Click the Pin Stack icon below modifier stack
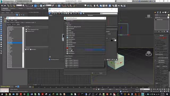The width and height of the screenshot is (170, 96). tap(156, 31)
